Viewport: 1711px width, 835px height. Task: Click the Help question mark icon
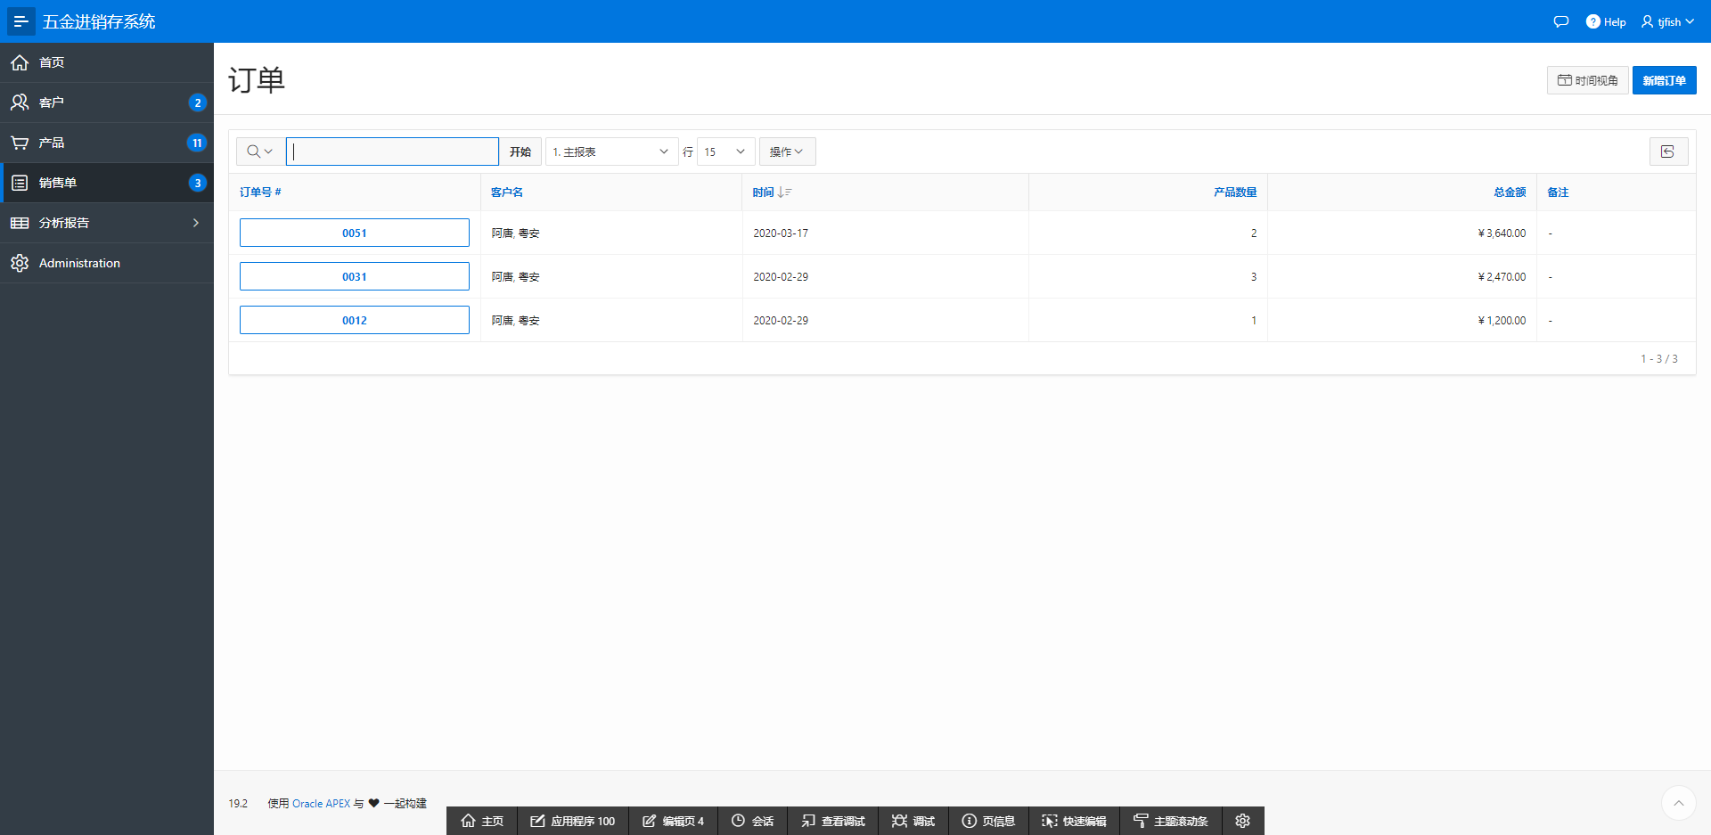1592,21
